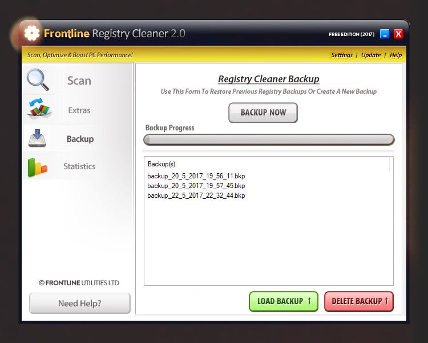Click the Backup(s) list header
Screen dimensions: 428x343
pyautogui.click(x=161, y=164)
